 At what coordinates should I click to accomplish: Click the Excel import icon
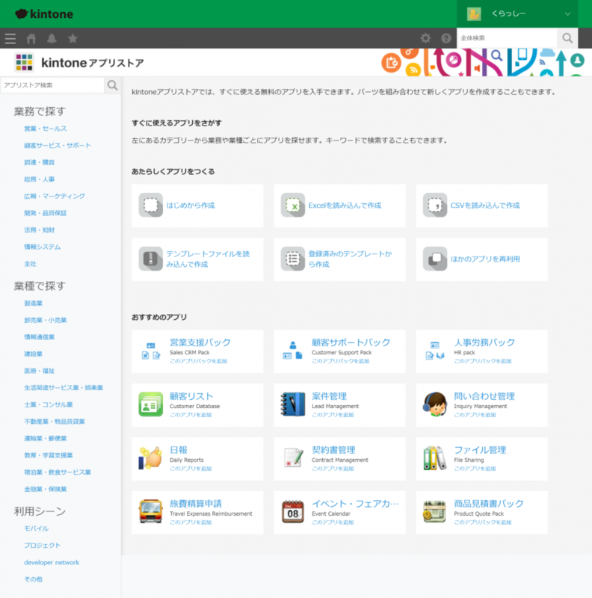[293, 205]
